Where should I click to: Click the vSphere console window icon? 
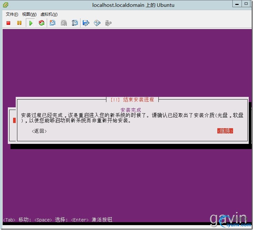point(6,5)
